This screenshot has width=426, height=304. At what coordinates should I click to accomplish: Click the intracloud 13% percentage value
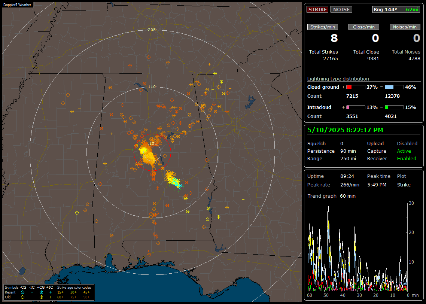pyautogui.click(x=372, y=107)
